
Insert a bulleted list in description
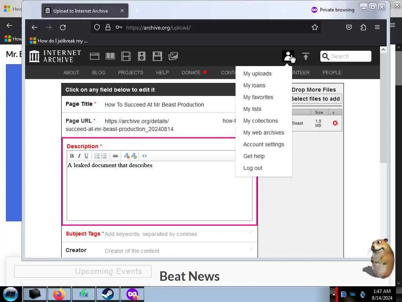(104, 156)
